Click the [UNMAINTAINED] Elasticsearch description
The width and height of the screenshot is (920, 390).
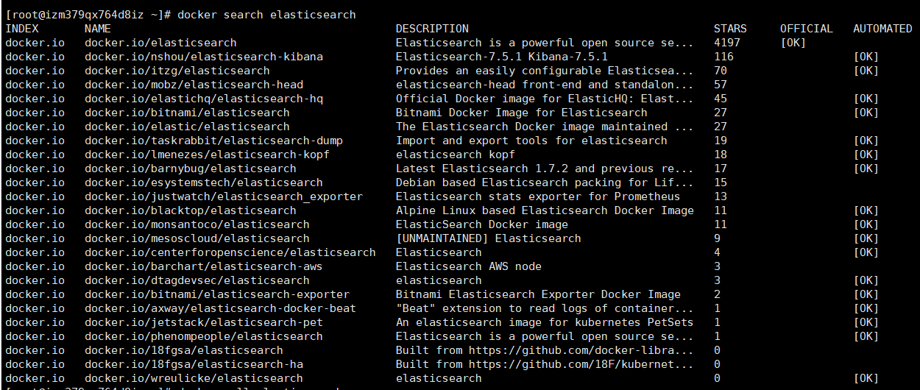[x=488, y=238]
